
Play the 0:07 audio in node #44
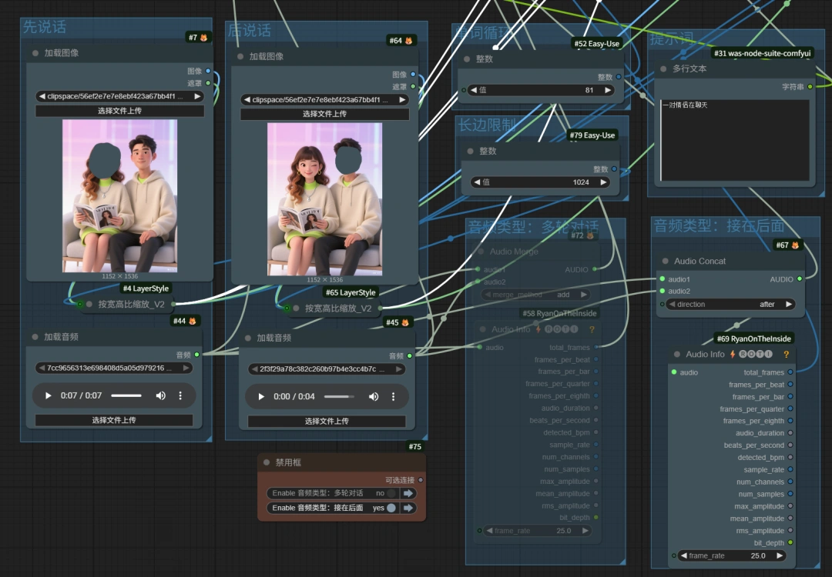(x=49, y=395)
